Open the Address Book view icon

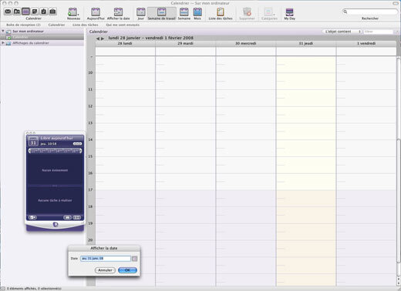[17, 12]
